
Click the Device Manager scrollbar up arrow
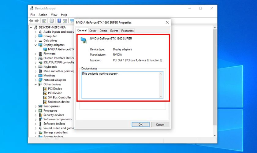point(215,28)
